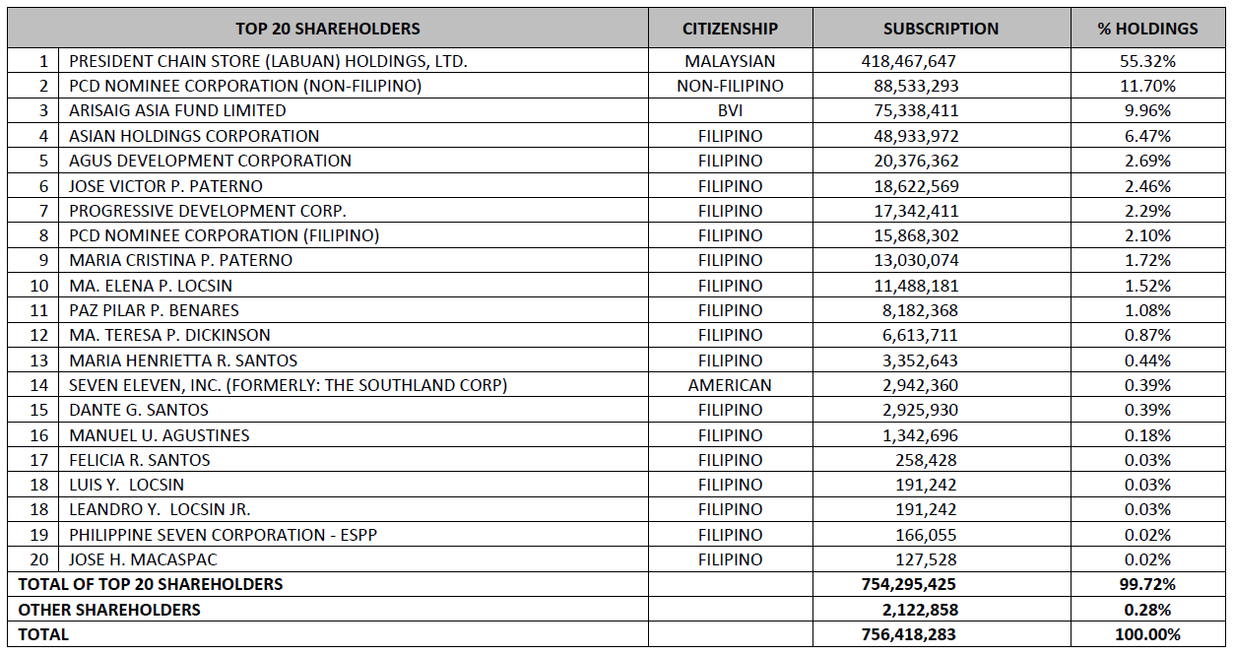Click the Total of Top 20 Shareholders label
This screenshot has height=655, width=1234.
tap(151, 584)
